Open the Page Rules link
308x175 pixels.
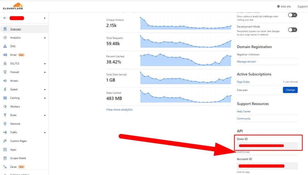[x=243, y=82]
